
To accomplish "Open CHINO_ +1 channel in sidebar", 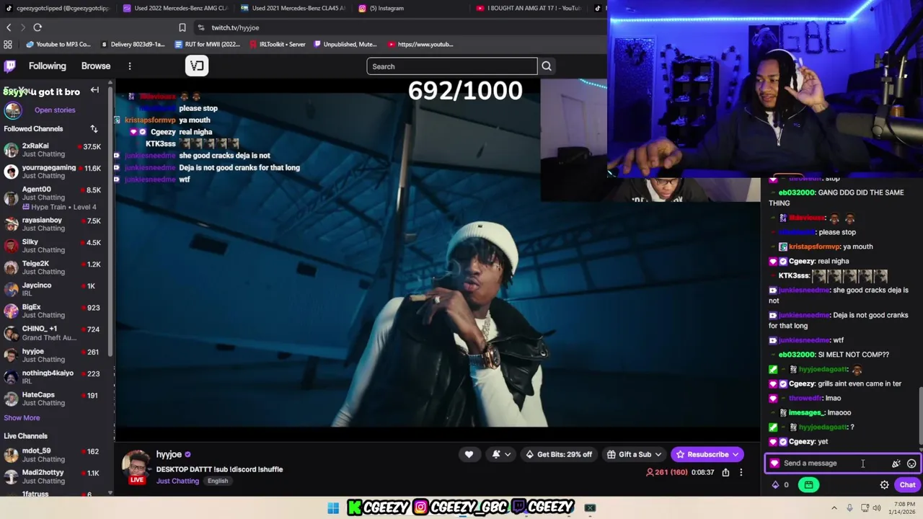I will (54, 333).
